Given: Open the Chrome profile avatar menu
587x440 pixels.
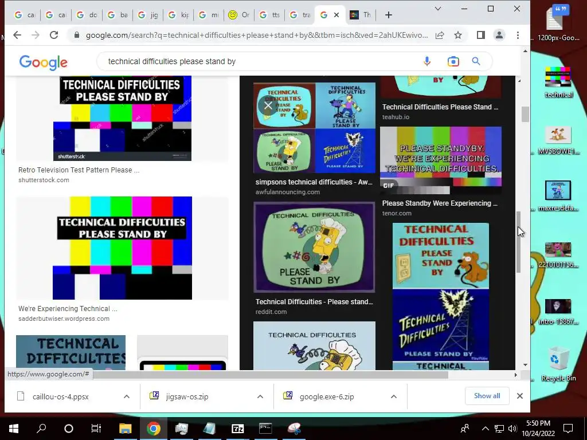Looking at the screenshot, I should (x=499, y=35).
